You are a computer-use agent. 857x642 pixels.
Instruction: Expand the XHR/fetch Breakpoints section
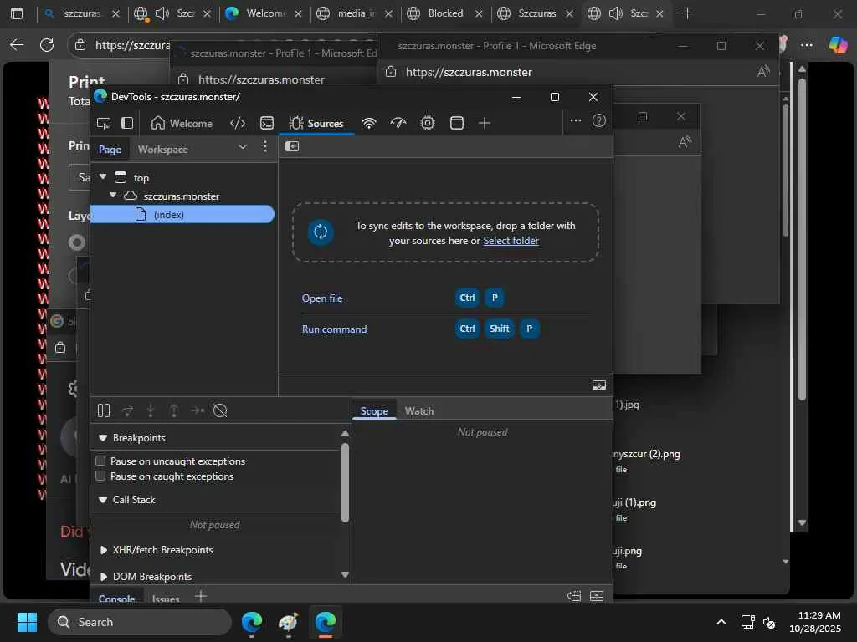[104, 550]
